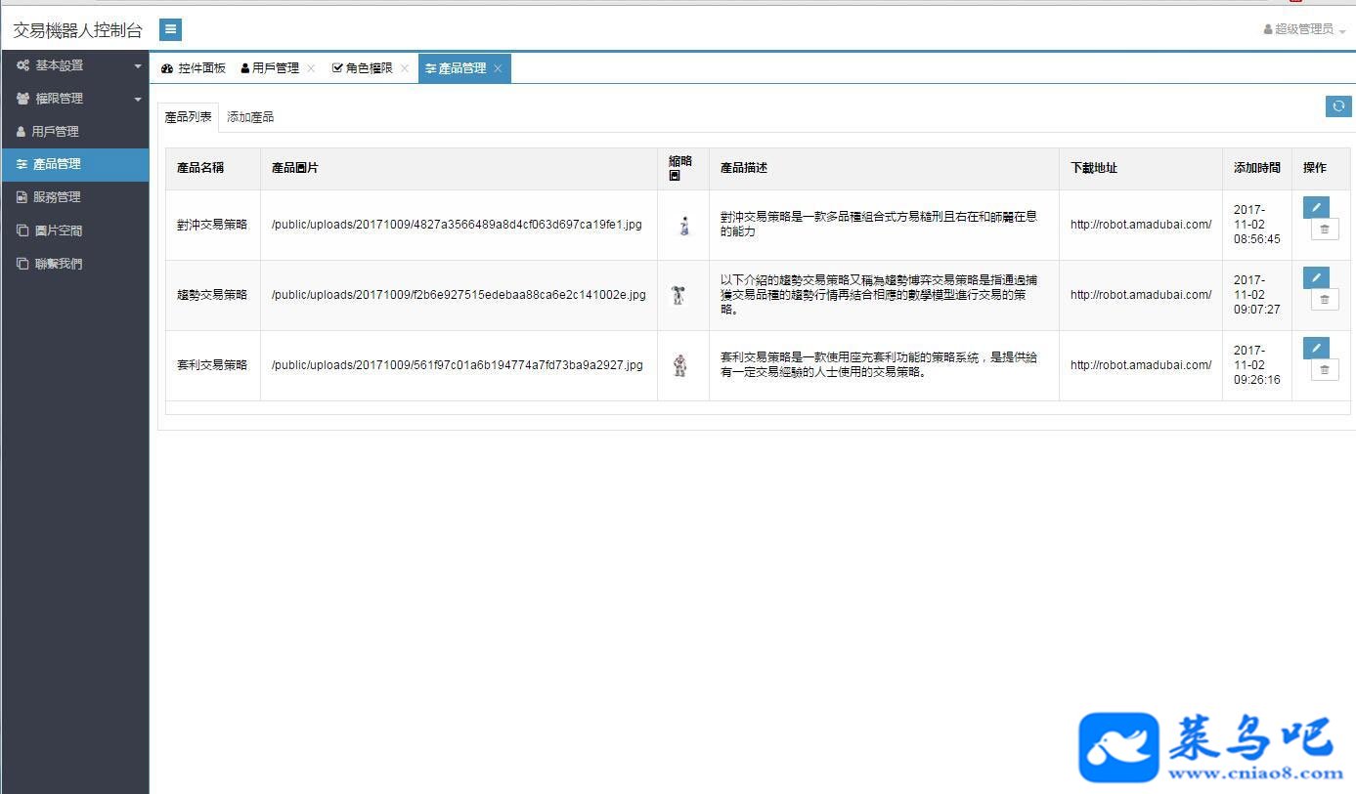1356x794 pixels.
Task: Click the 對沖交易策略 robot thumbnail
Action: (x=684, y=225)
